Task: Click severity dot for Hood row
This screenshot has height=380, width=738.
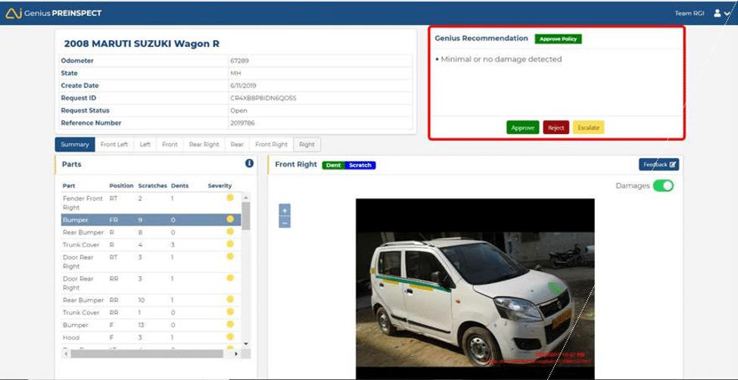Action: tap(230, 337)
